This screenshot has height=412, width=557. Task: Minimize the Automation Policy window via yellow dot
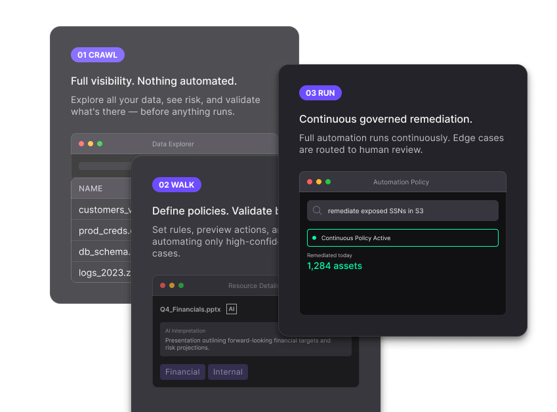[319, 182]
